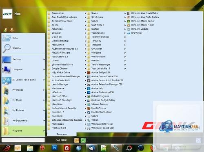Expand All Control Panel Items arrow
The width and height of the screenshot is (204, 152).
click(44, 80)
